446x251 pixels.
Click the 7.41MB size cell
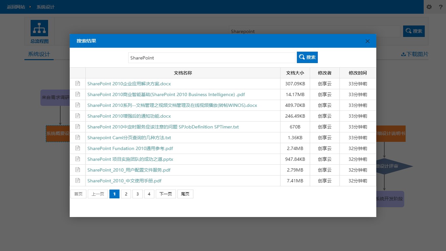pyautogui.click(x=295, y=181)
